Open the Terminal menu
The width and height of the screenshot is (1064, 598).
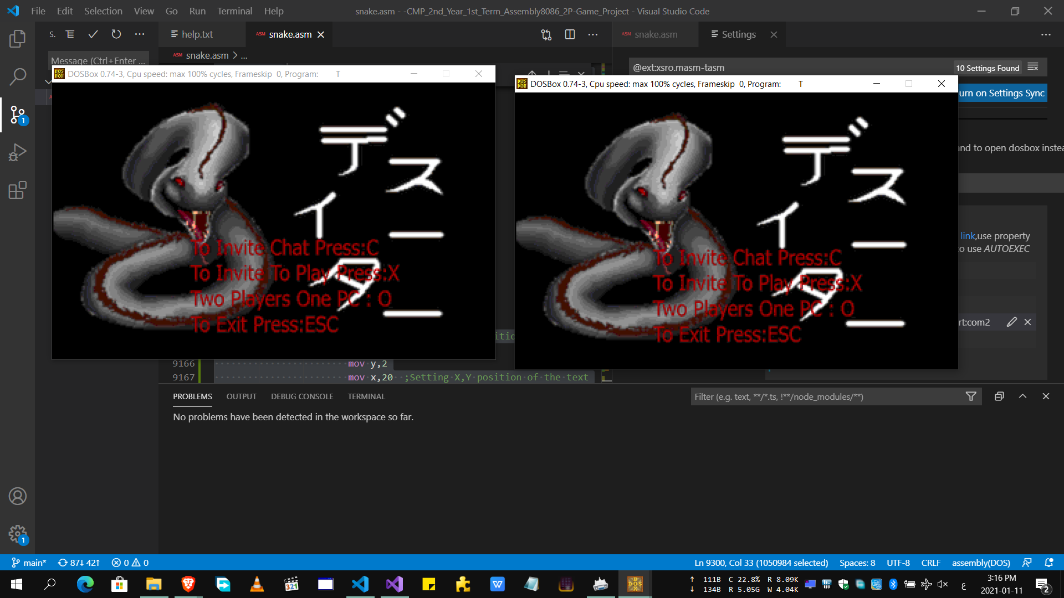click(234, 11)
